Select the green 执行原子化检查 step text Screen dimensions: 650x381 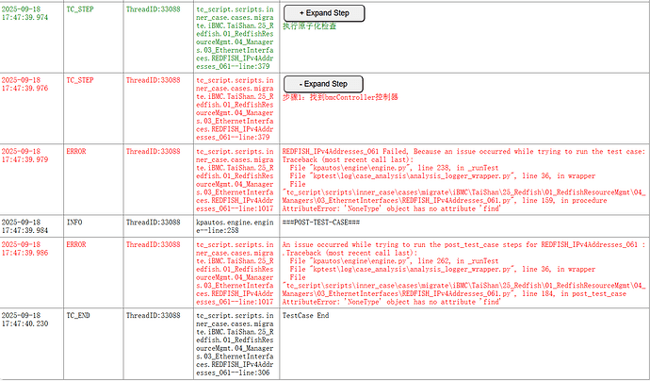click(309, 25)
